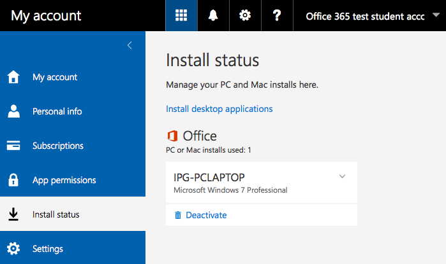This screenshot has width=446, height=264.
Task: Select the IPG-PCLAPTOP device name
Action: pyautogui.click(x=209, y=177)
